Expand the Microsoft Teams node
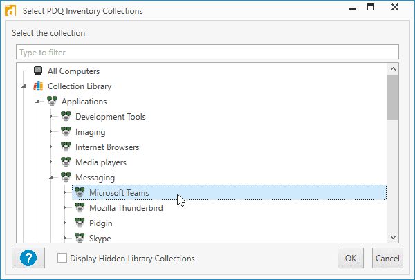Screen dimensions: 415x280 click(x=64, y=192)
